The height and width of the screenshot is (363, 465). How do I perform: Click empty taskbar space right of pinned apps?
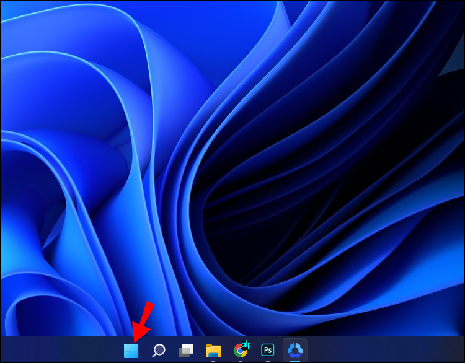(x=384, y=350)
